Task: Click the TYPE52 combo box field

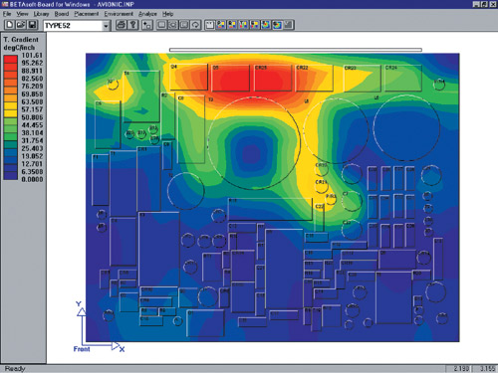Action: [73, 26]
